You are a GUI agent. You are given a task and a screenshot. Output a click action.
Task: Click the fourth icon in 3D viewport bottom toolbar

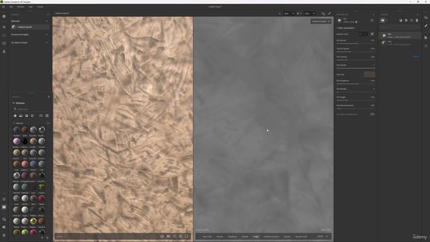pos(181,236)
